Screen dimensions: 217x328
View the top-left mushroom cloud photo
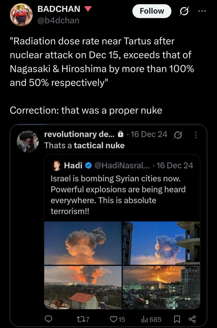(83, 243)
